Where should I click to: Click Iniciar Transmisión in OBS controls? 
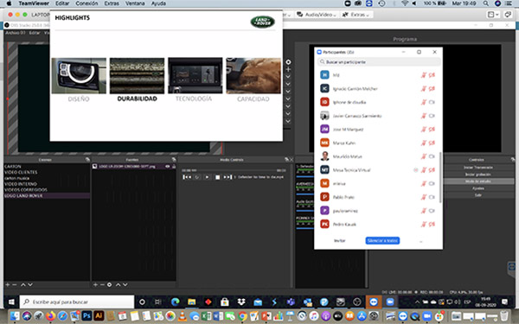tap(478, 168)
